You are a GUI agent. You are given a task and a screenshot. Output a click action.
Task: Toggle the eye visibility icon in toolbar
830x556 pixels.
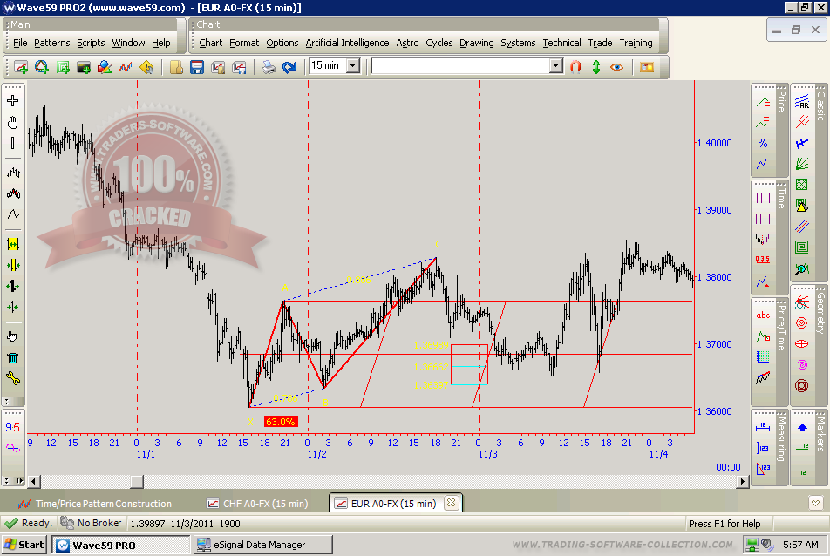617,66
